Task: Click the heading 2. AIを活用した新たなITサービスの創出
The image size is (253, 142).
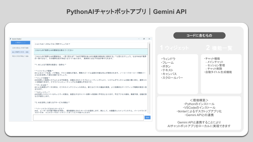Action: click(52, 102)
